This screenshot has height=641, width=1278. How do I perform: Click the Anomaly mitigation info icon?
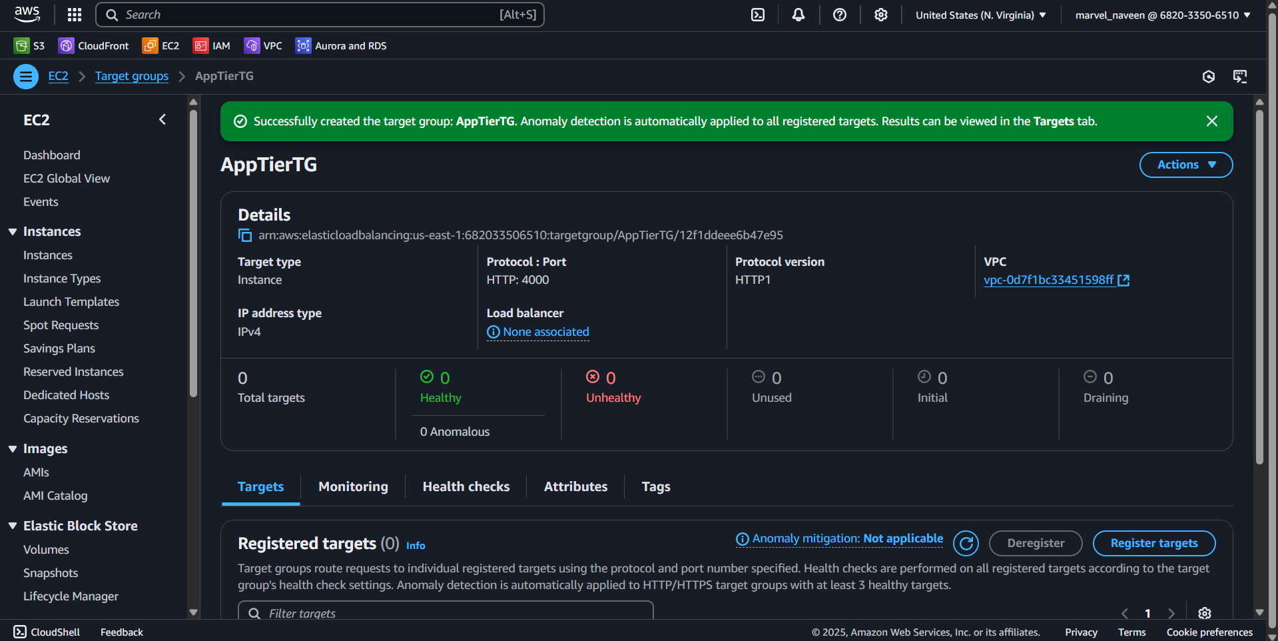click(x=742, y=538)
